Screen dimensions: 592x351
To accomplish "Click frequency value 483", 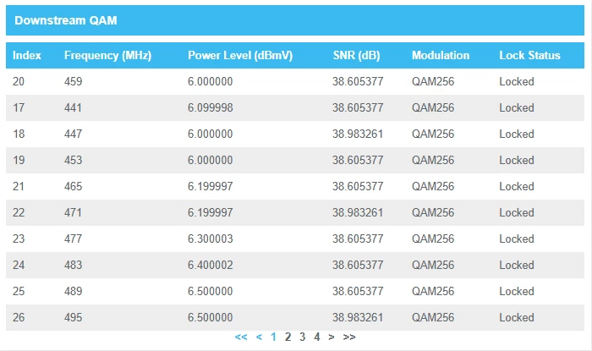I will (x=73, y=265).
